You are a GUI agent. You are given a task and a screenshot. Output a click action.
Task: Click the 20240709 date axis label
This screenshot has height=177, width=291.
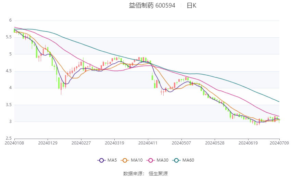[279, 143]
